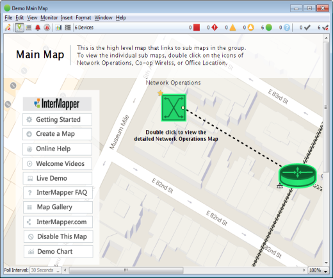Click the 'Main Map' heading
This screenshot has width=333, height=278.
tap(40, 54)
